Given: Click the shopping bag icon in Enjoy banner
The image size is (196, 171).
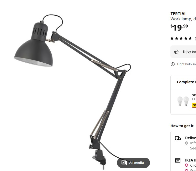Looking at the screenshot, I should coord(177,52).
